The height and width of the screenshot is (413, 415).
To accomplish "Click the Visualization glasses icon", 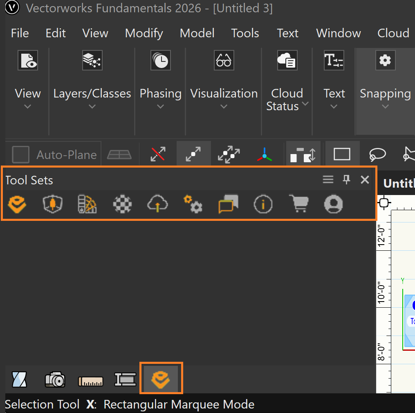I will 224,60.
